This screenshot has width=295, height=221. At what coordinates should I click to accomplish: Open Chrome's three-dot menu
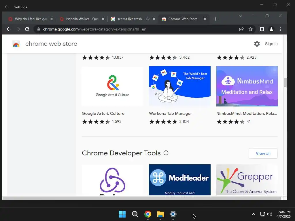point(281,29)
